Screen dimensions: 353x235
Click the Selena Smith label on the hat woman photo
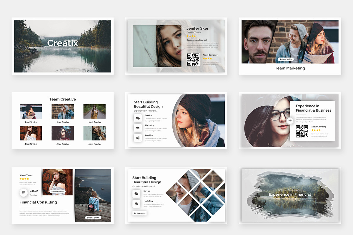(57, 192)
